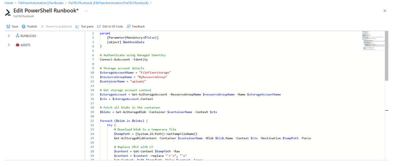This screenshot has height=167, width=393.
Task: Click the RUNBOOKS hierarchy icon
Action: coord(18,36)
